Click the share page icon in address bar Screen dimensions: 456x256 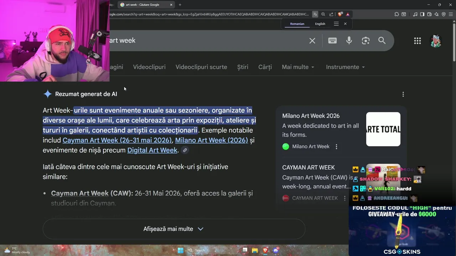click(331, 14)
